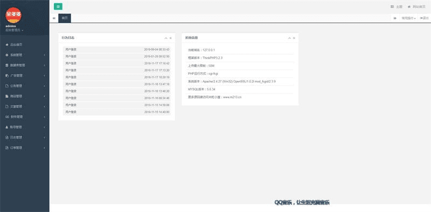Click the 财务管理 icon in sidebar
This screenshot has width=431, height=212.
click(7, 117)
